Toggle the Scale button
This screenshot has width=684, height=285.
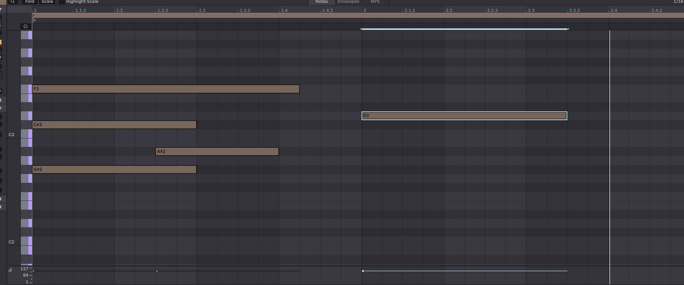pyautogui.click(x=47, y=2)
